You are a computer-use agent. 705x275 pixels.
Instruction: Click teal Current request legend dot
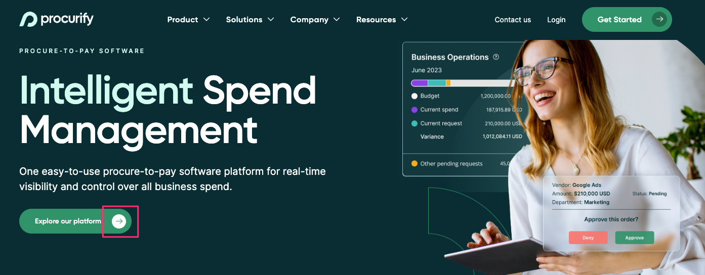(x=414, y=123)
